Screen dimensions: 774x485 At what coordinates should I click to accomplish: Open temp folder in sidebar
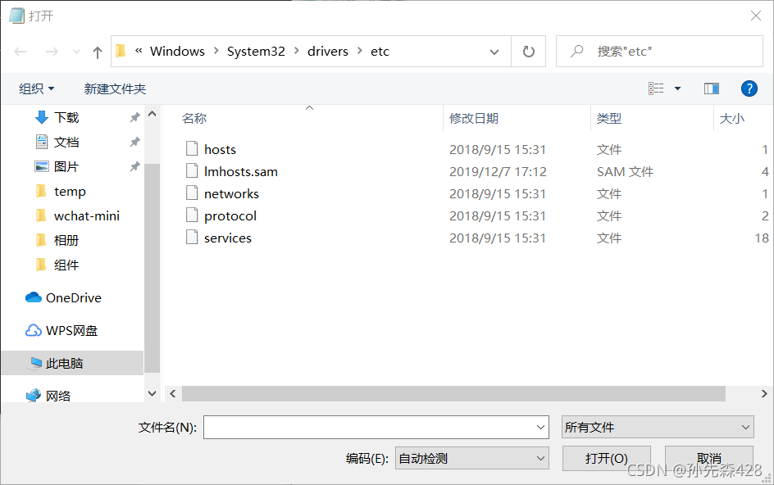70,192
